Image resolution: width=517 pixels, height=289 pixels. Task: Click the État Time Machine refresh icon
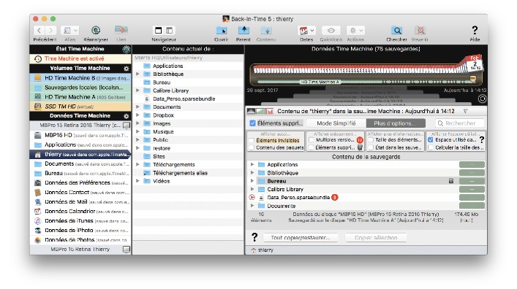click(x=126, y=49)
